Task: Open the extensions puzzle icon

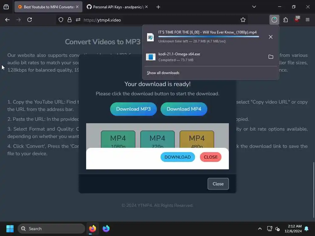Action: [285, 20]
